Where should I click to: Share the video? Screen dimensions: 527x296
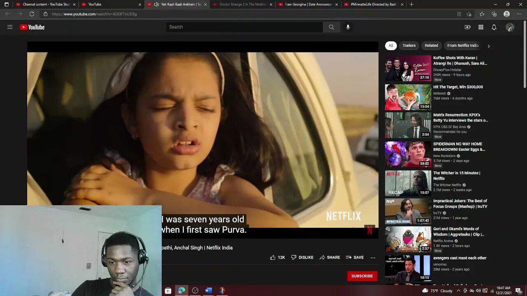coord(330,257)
